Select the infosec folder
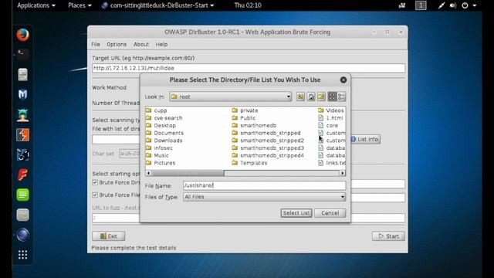The width and height of the screenshot is (494, 278). coord(160,147)
